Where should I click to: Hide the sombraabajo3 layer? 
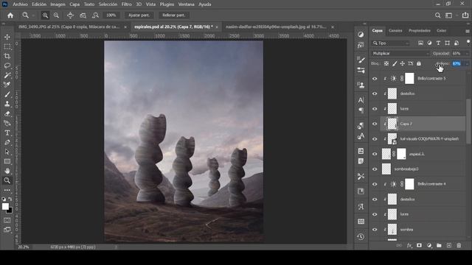pyautogui.click(x=375, y=169)
